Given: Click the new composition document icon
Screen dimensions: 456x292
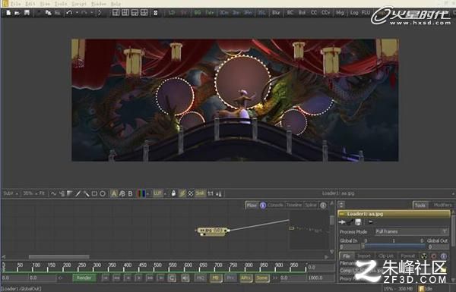Looking at the screenshot, I should (x=8, y=13).
